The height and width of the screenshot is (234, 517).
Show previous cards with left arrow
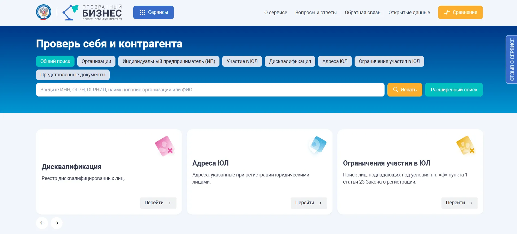coord(42,223)
